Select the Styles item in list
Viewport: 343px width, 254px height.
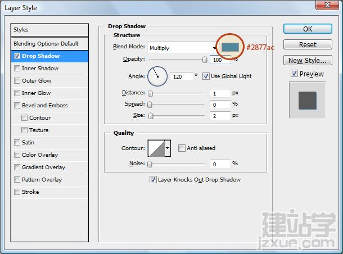coord(49,30)
